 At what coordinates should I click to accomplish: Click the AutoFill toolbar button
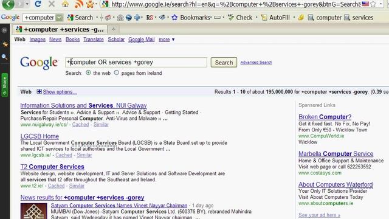pos(275,18)
